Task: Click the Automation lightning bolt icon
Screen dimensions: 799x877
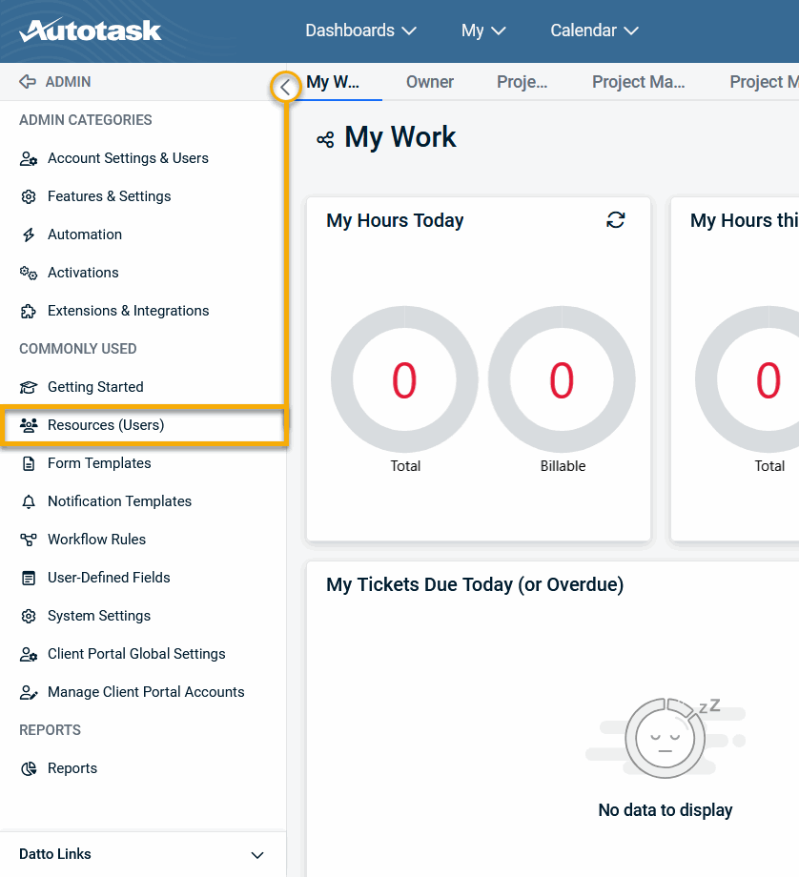Action: pos(29,235)
